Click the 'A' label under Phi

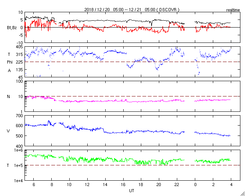pos(9,71)
